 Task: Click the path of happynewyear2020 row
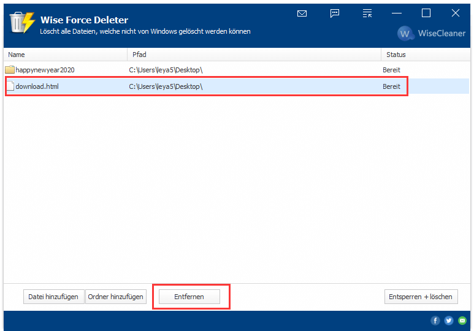(166, 70)
